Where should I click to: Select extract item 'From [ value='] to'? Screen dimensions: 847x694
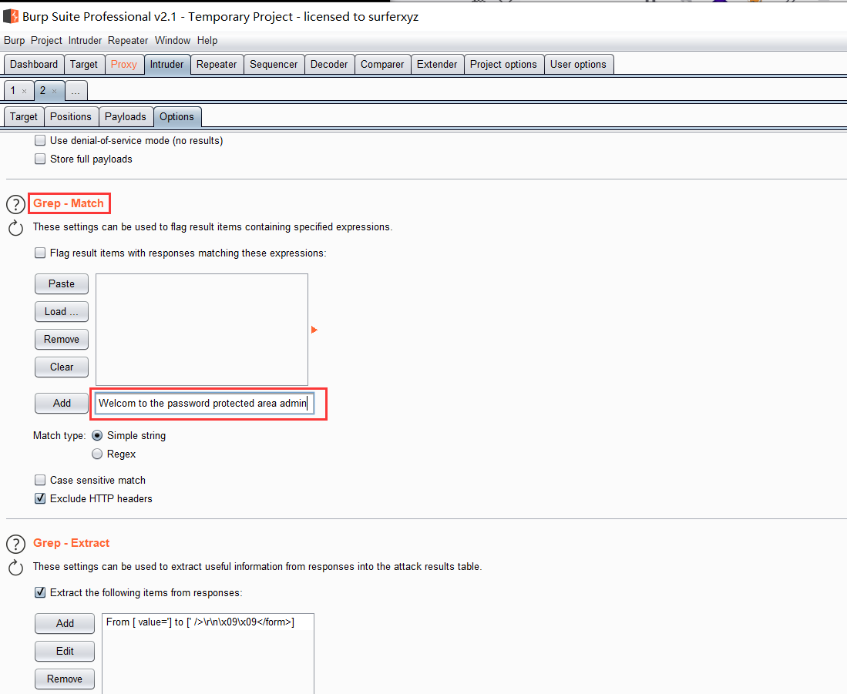click(x=208, y=622)
